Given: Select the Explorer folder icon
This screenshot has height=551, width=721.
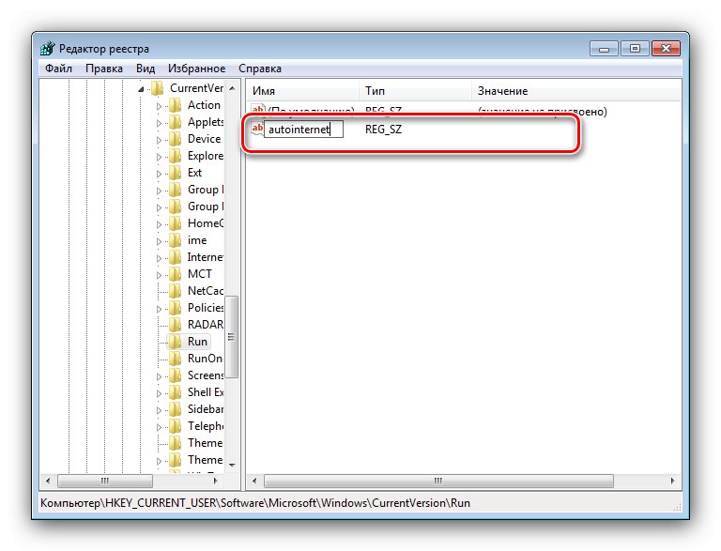Looking at the screenshot, I should [x=176, y=156].
